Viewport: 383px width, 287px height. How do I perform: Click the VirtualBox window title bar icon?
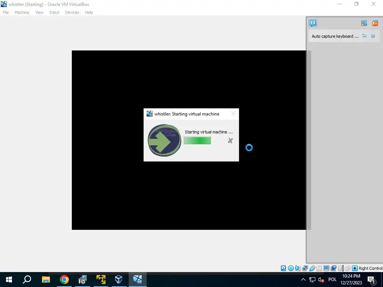tap(4, 4)
